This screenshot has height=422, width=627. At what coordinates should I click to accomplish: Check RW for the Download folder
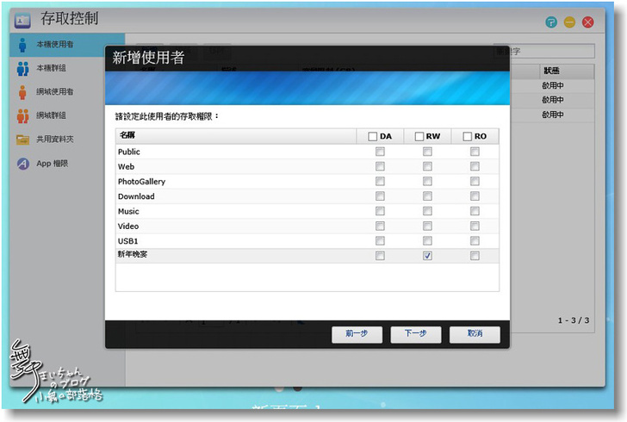click(x=427, y=196)
